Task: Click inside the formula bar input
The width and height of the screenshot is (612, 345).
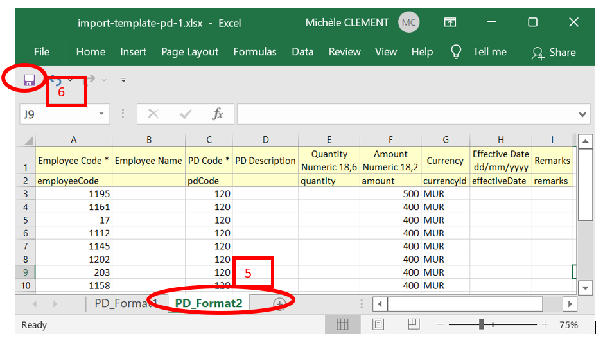Action: (x=407, y=114)
